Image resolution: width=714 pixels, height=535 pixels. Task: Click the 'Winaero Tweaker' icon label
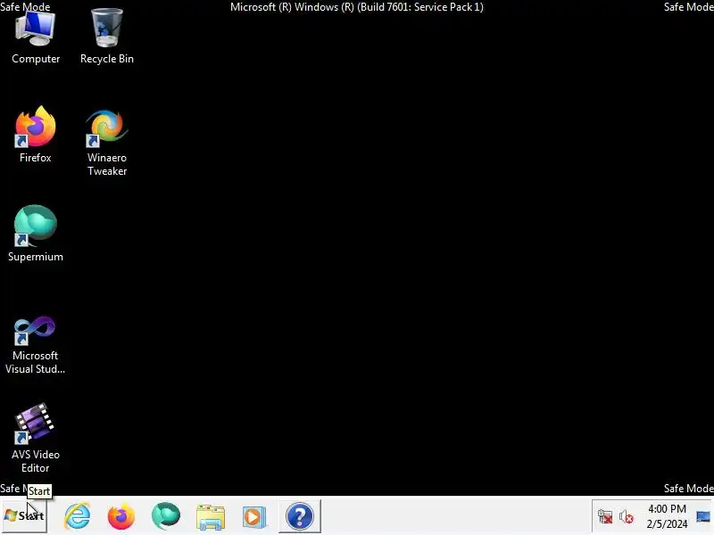click(x=107, y=164)
